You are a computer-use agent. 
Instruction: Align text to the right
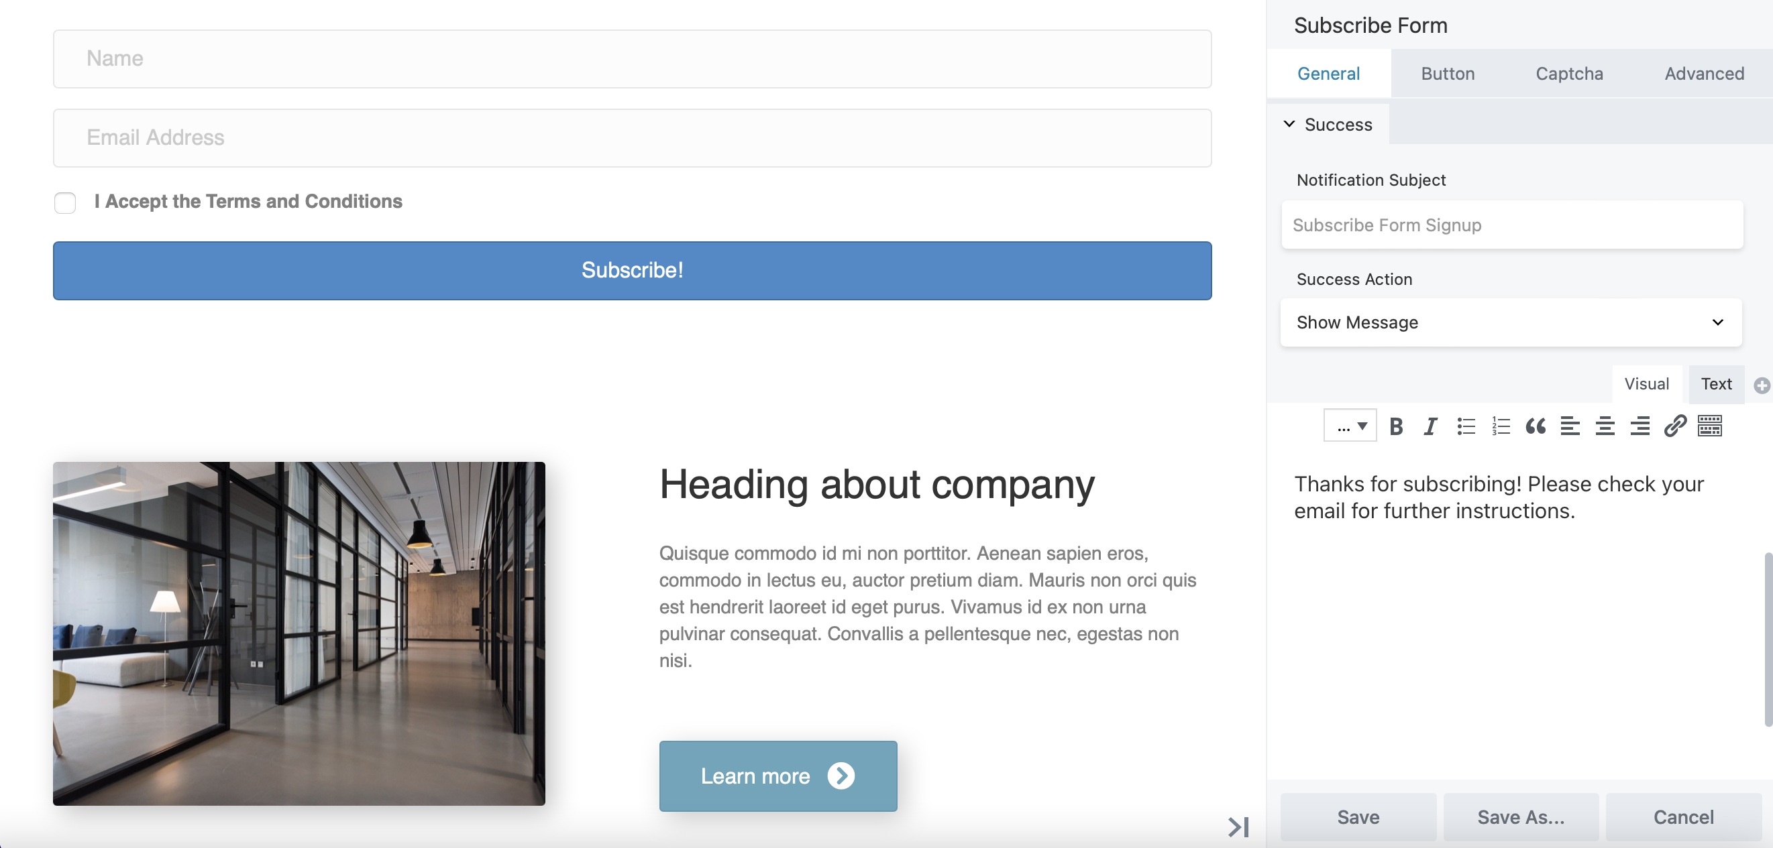(x=1640, y=426)
